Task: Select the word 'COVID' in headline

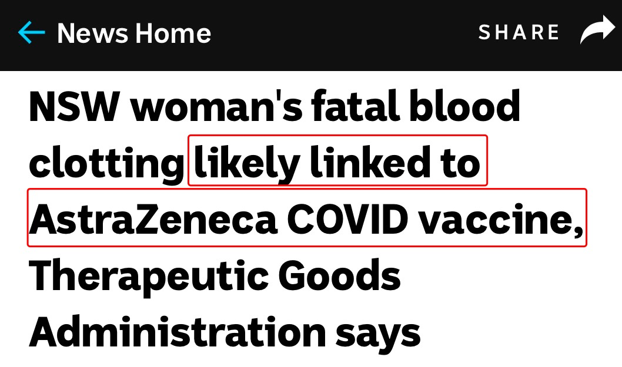Action: tap(347, 219)
